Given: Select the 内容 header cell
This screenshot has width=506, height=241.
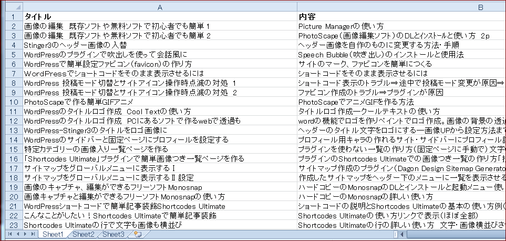Looking at the screenshot, I should click(401, 16).
